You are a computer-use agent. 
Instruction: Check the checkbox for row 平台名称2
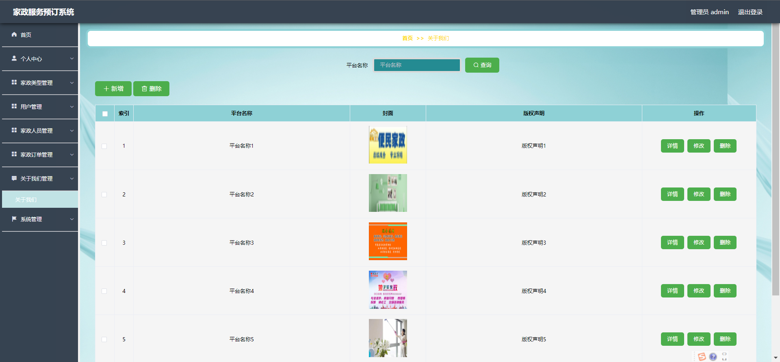104,194
